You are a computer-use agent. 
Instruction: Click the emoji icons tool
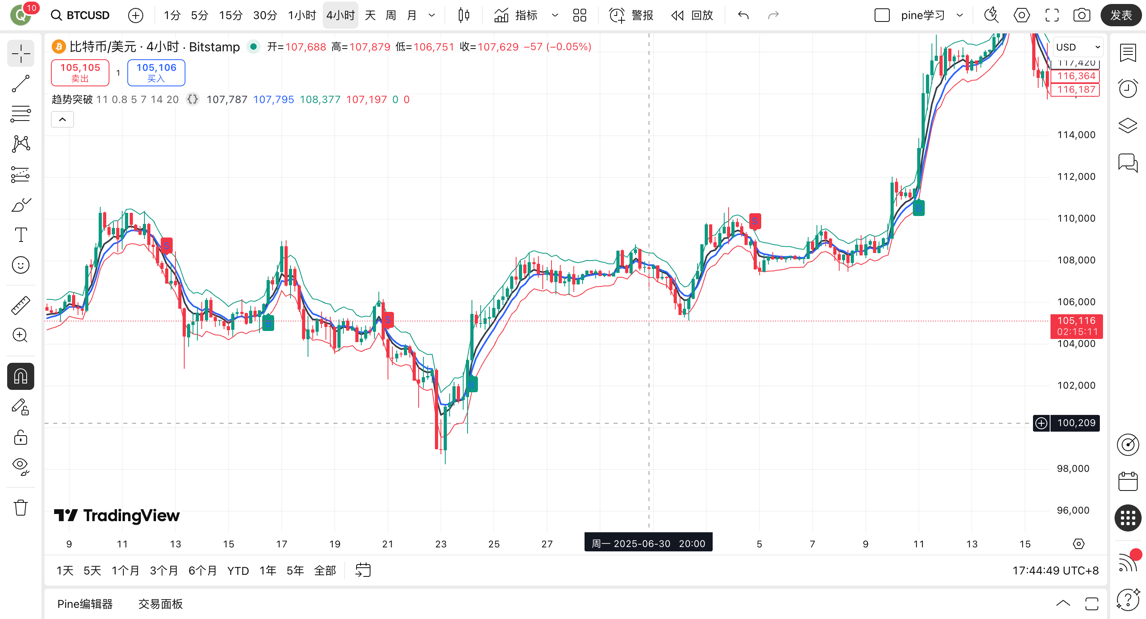coord(20,265)
